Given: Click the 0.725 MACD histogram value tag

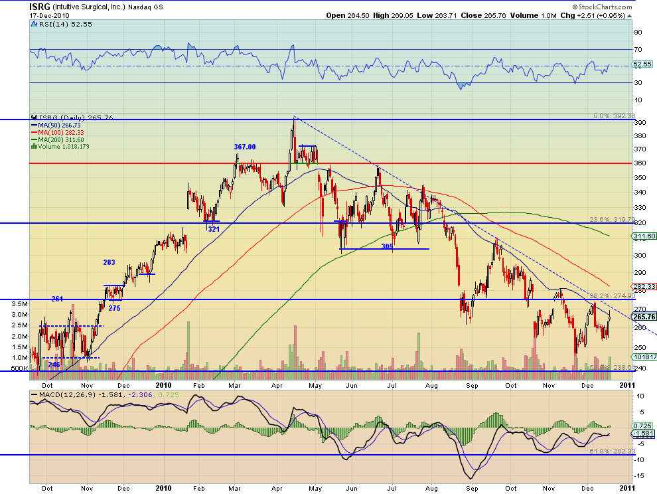Looking at the screenshot, I should coord(643,426).
